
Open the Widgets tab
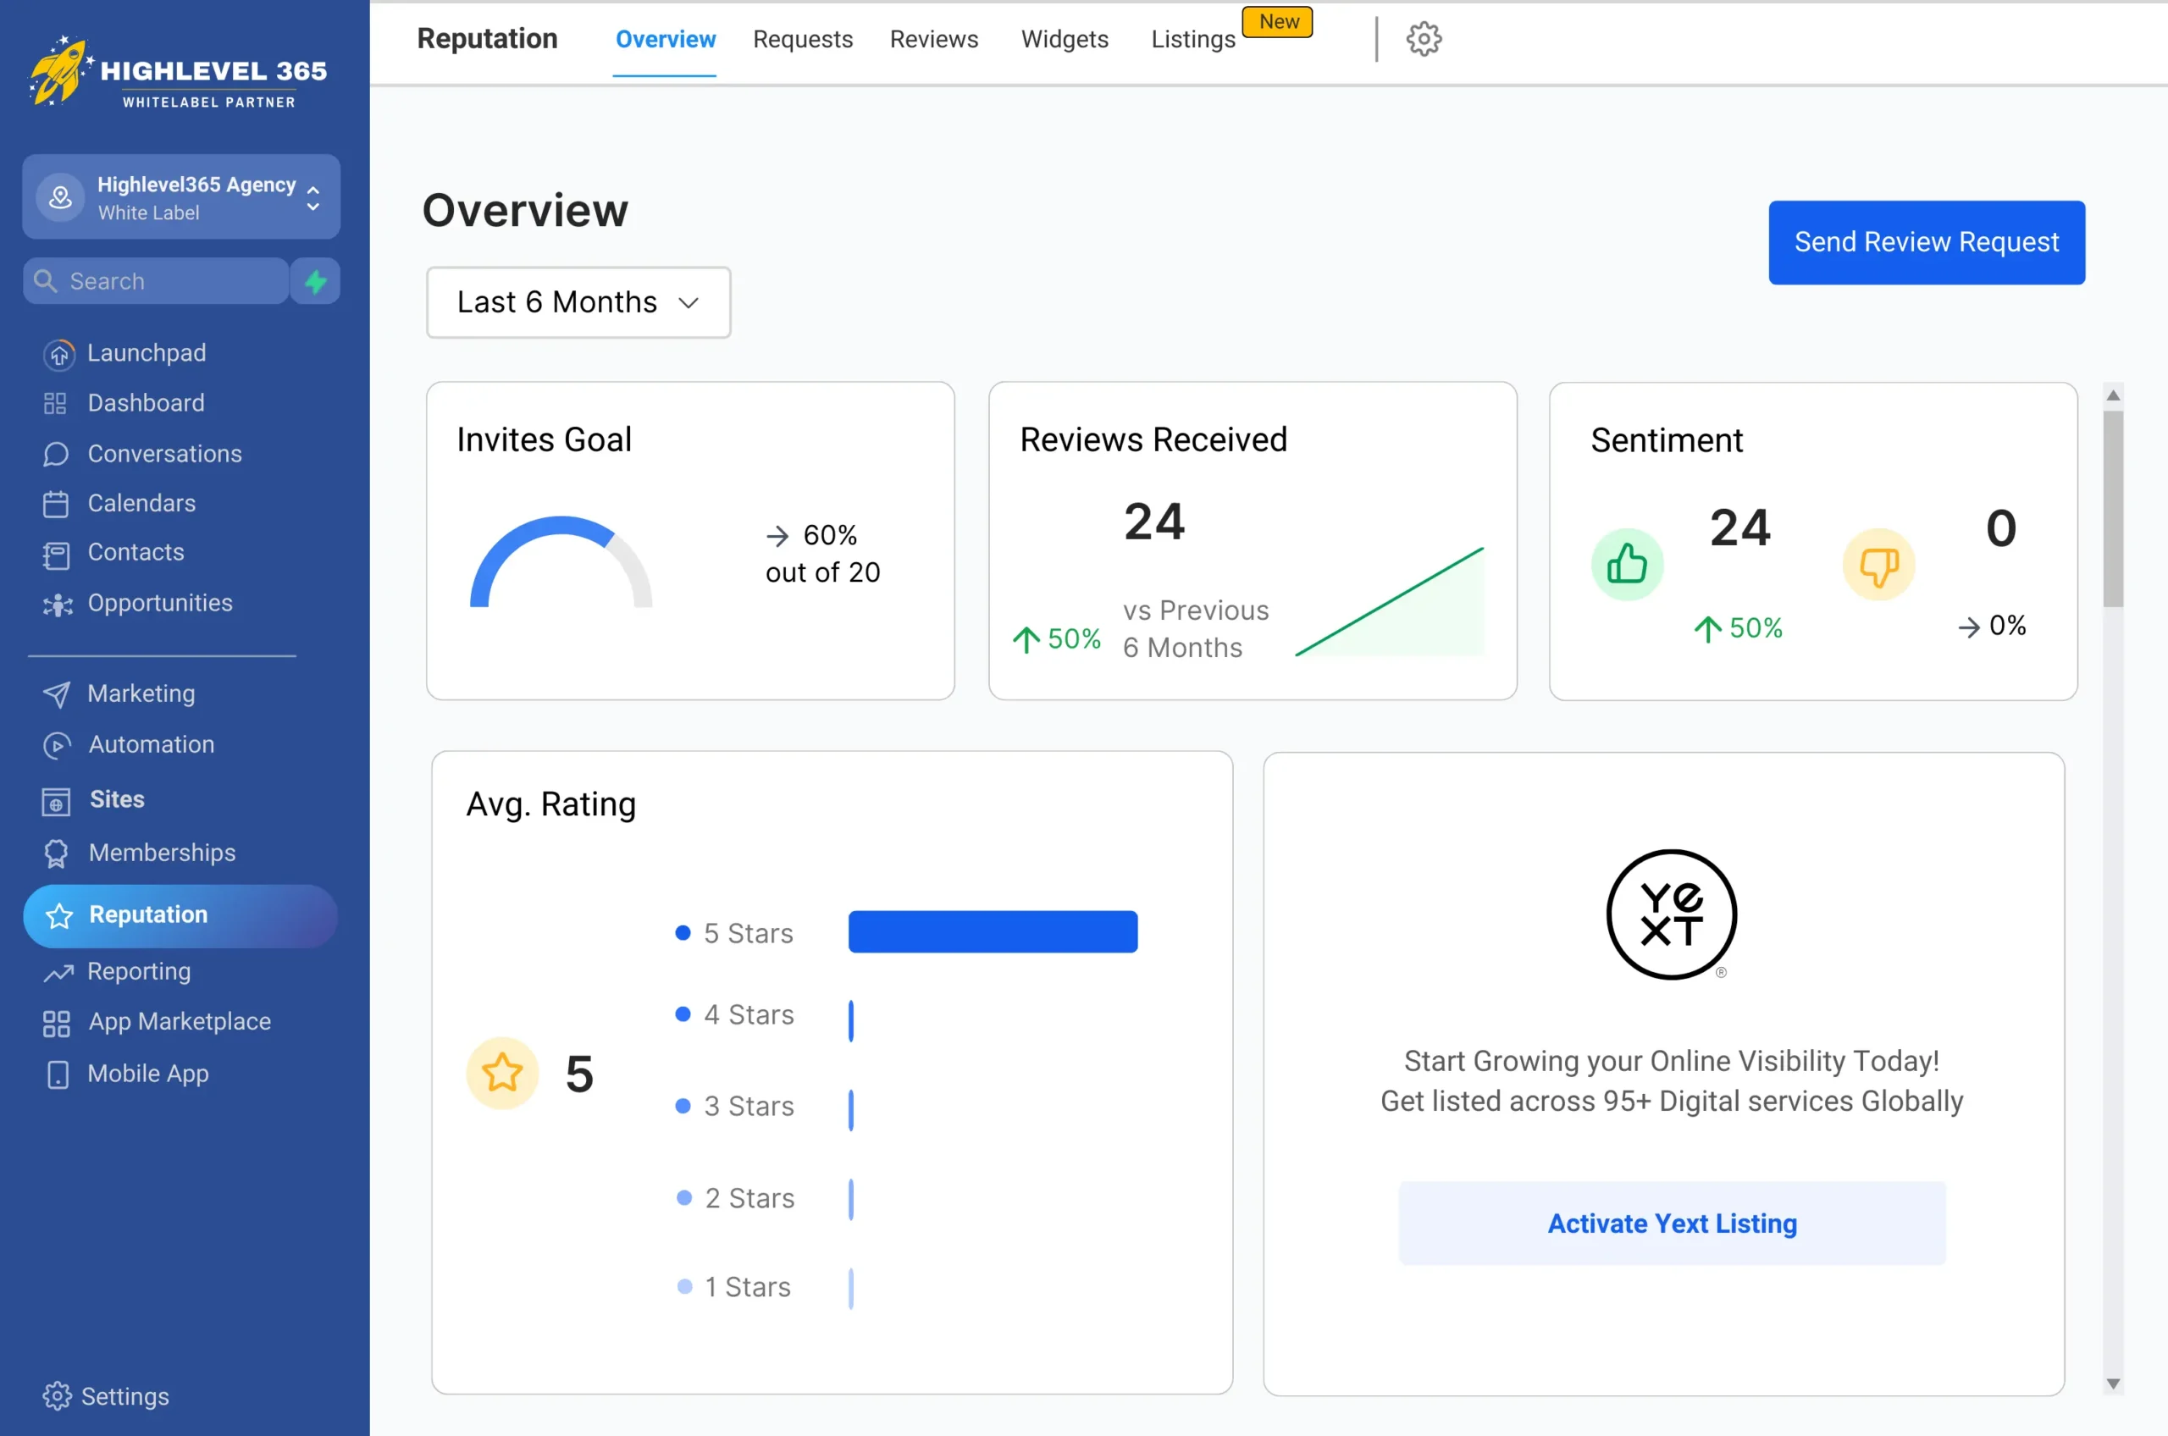coord(1065,40)
